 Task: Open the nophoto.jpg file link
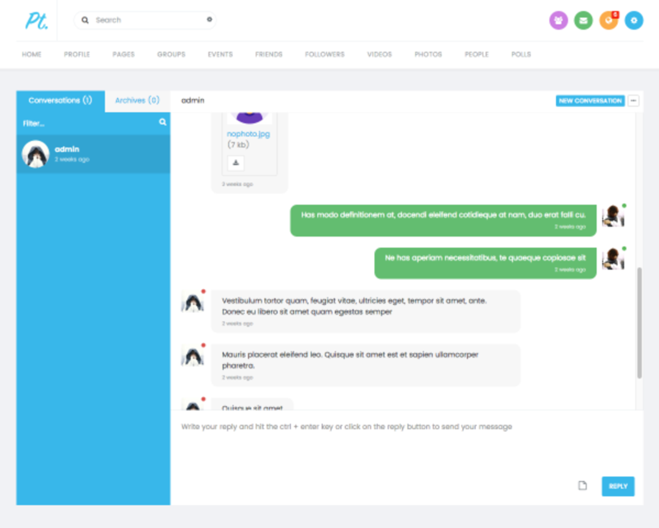[x=248, y=133]
